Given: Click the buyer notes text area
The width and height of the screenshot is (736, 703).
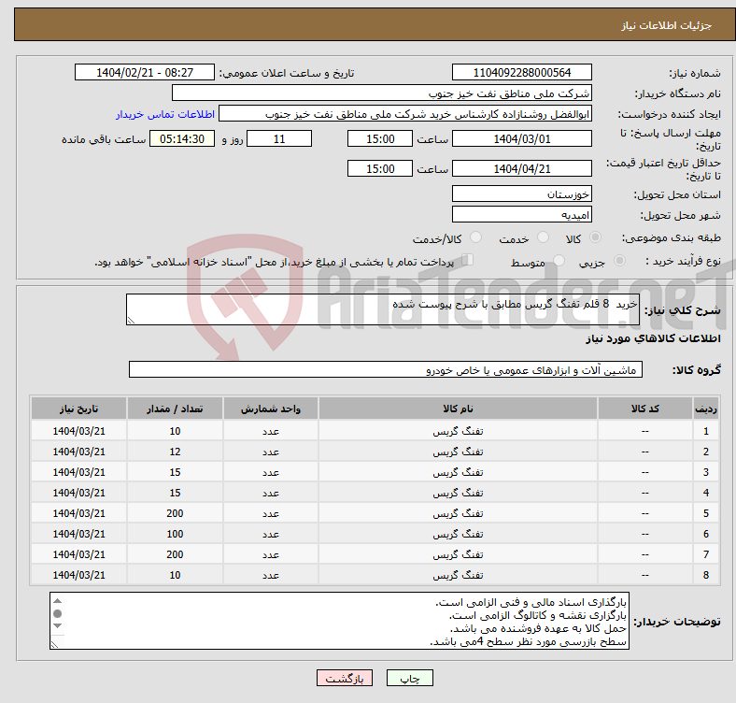Looking at the screenshot, I should (x=339, y=621).
